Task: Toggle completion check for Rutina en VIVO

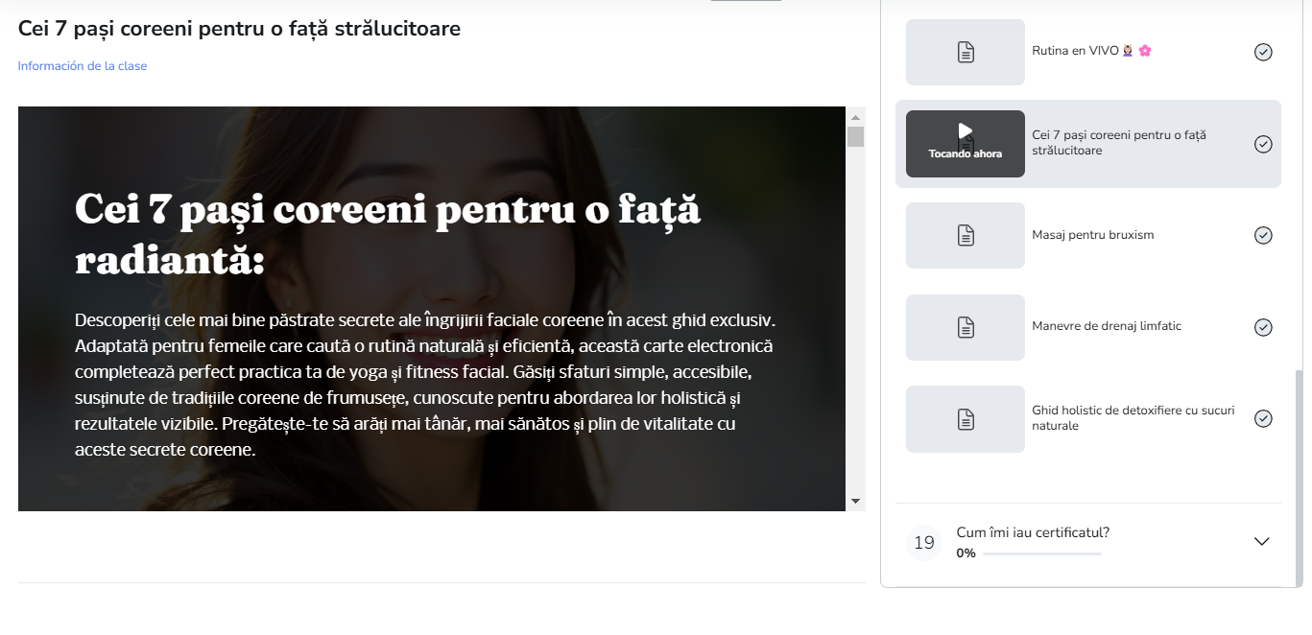Action: [1263, 52]
